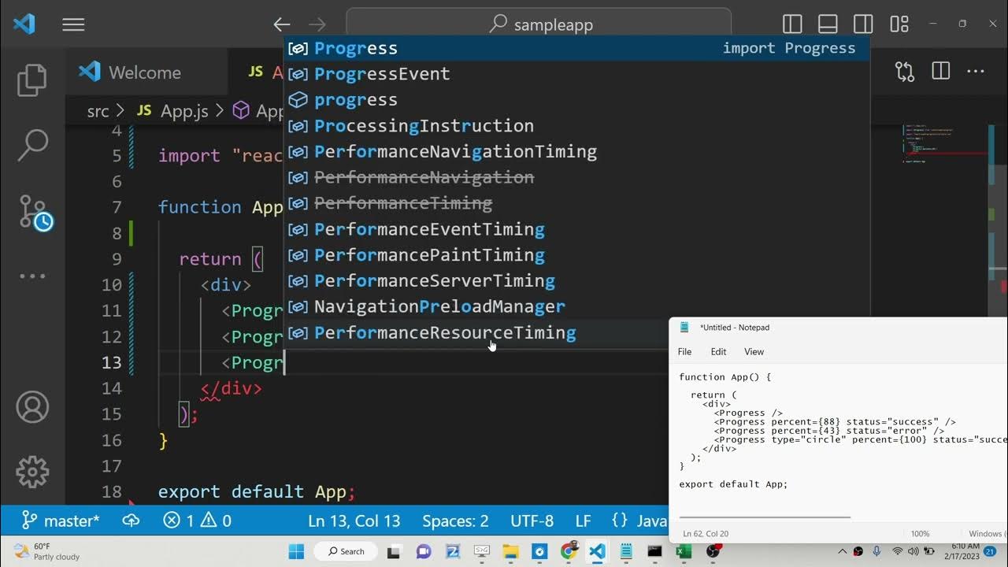Viewport: 1008px width, 567px height.
Task: Click the Open Changes compare icon
Action: (x=905, y=72)
